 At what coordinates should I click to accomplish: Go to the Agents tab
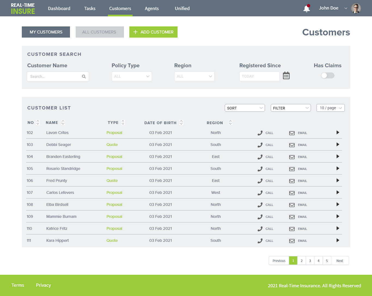coord(152,8)
